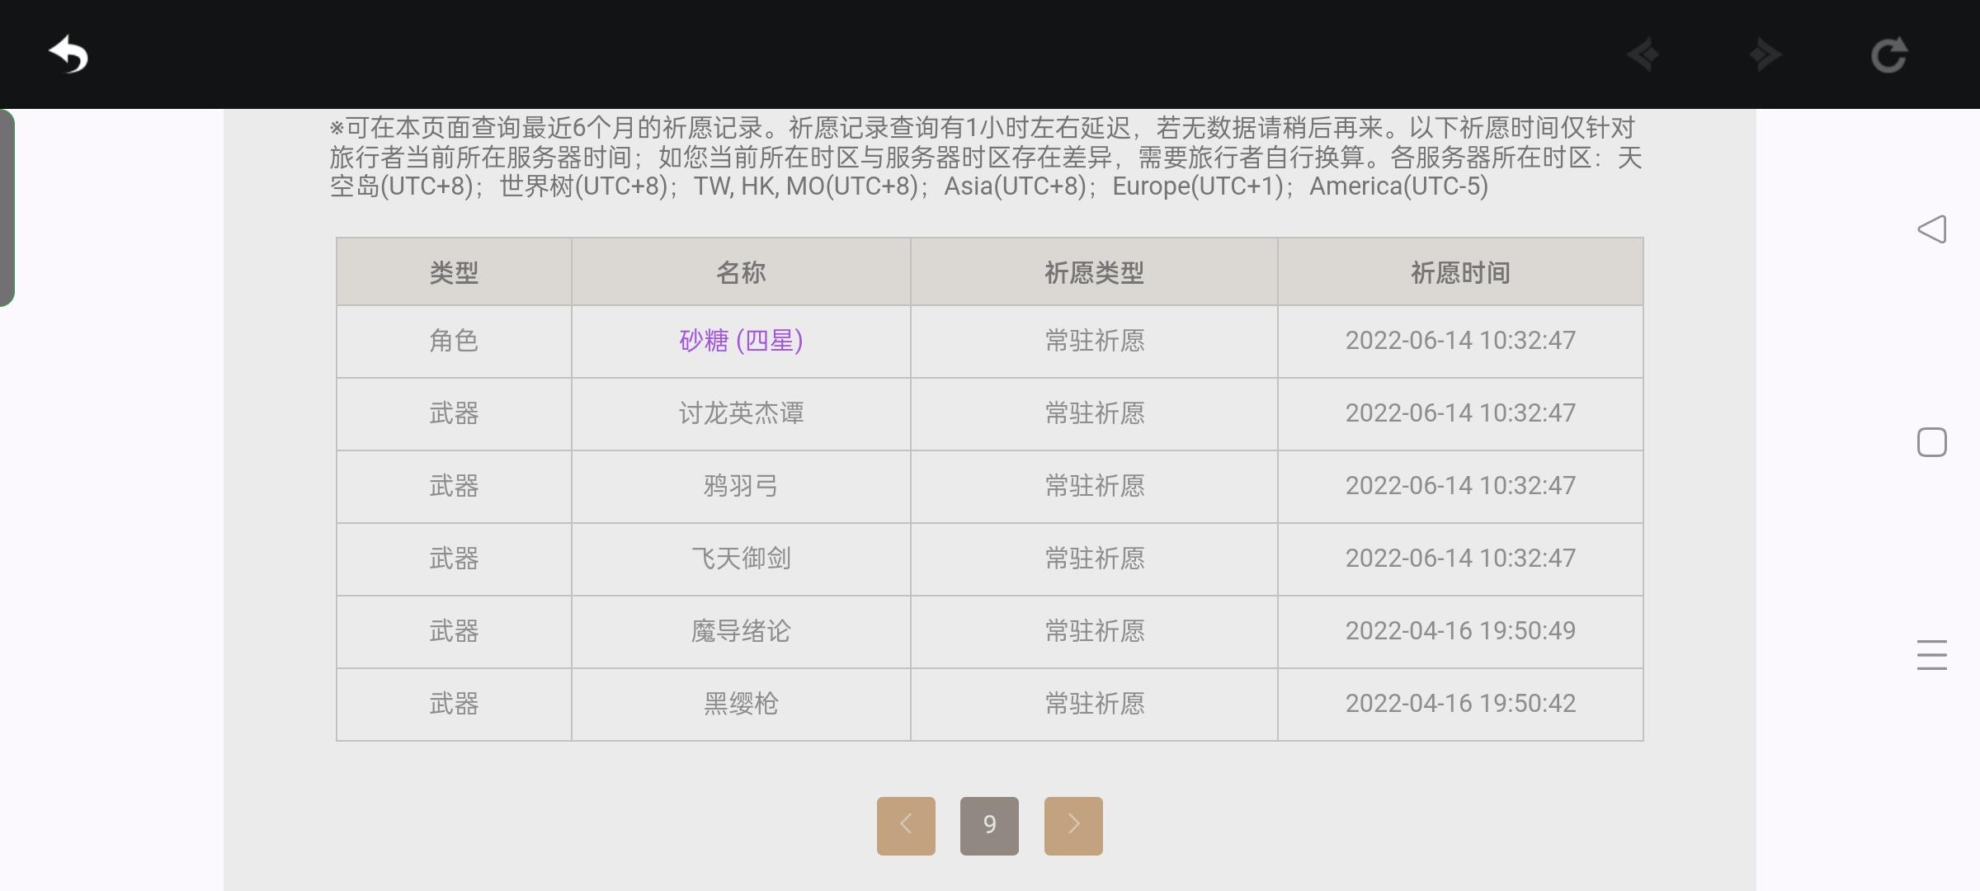Click the time 2022-04-16 19:50:49
Screen dimensions: 1980x891
point(1460,631)
